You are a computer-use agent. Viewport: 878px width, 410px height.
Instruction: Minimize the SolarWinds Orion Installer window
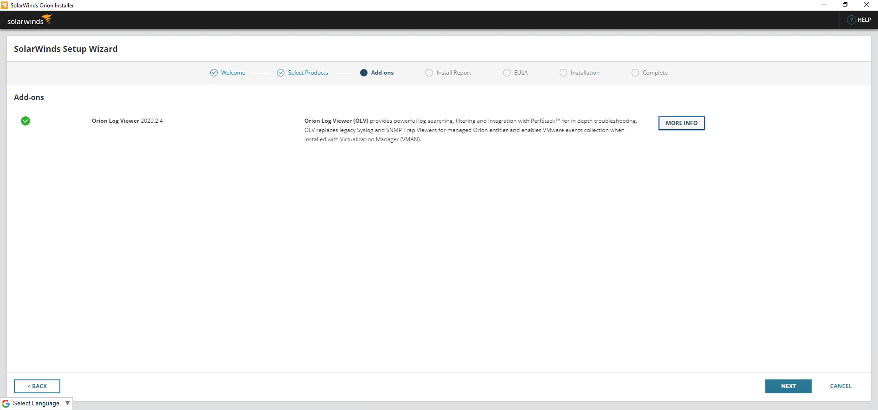[824, 5]
